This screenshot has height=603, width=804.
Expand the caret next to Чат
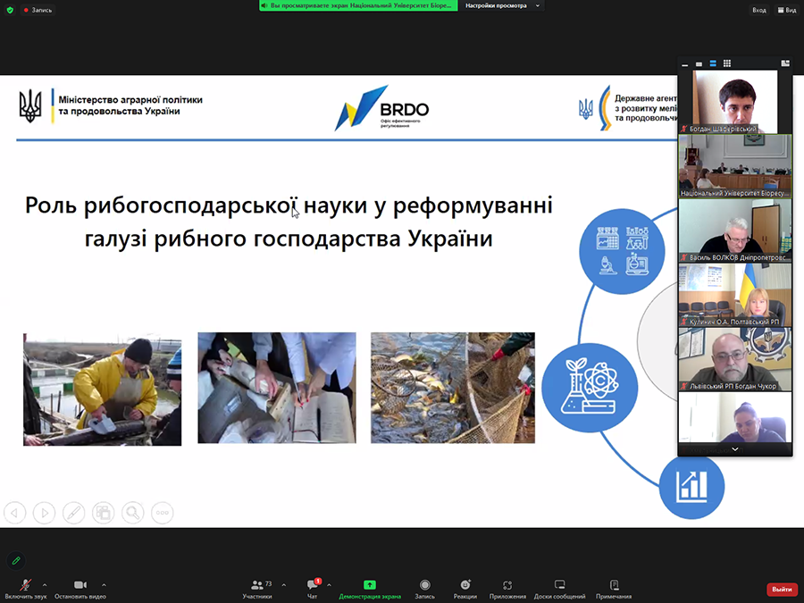(329, 584)
